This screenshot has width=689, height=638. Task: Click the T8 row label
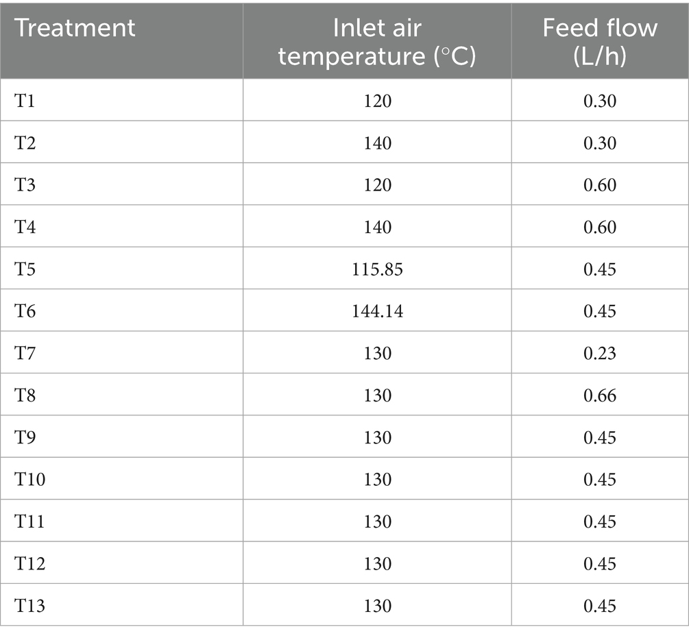click(x=24, y=395)
